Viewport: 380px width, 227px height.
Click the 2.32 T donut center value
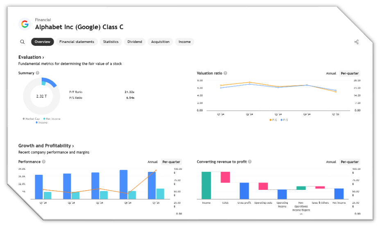click(x=41, y=96)
